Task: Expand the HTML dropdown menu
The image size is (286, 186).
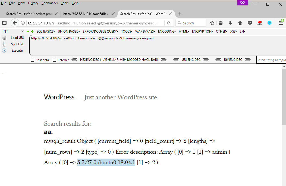Action: (184, 31)
